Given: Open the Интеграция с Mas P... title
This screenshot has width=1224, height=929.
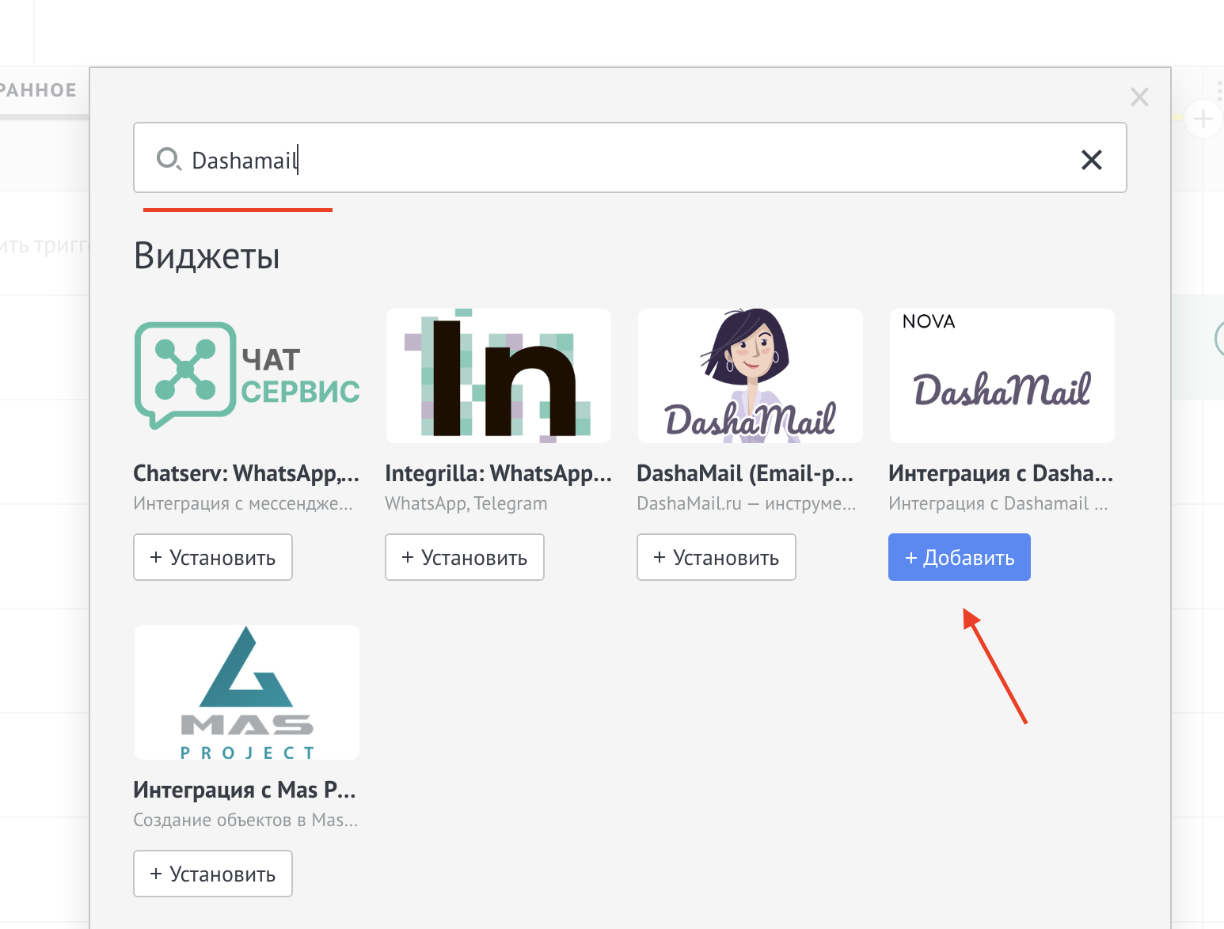Looking at the screenshot, I should click(x=245, y=790).
